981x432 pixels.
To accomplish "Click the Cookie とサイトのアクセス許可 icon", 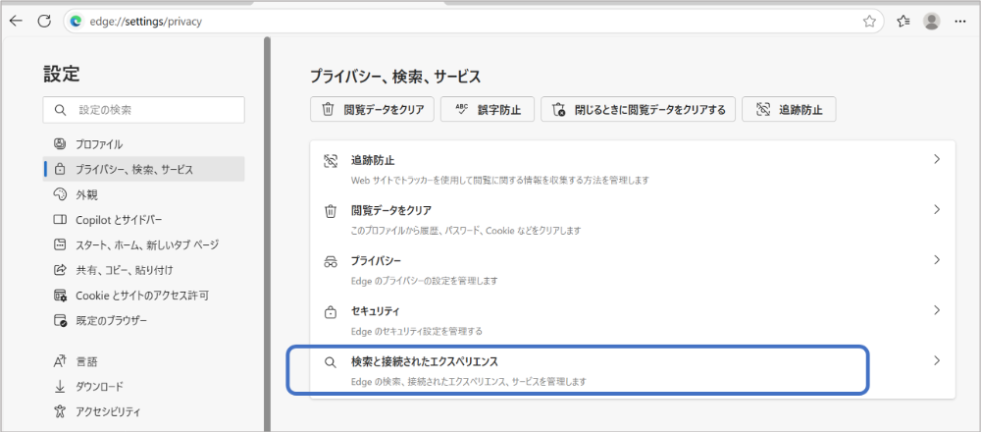I will point(60,295).
